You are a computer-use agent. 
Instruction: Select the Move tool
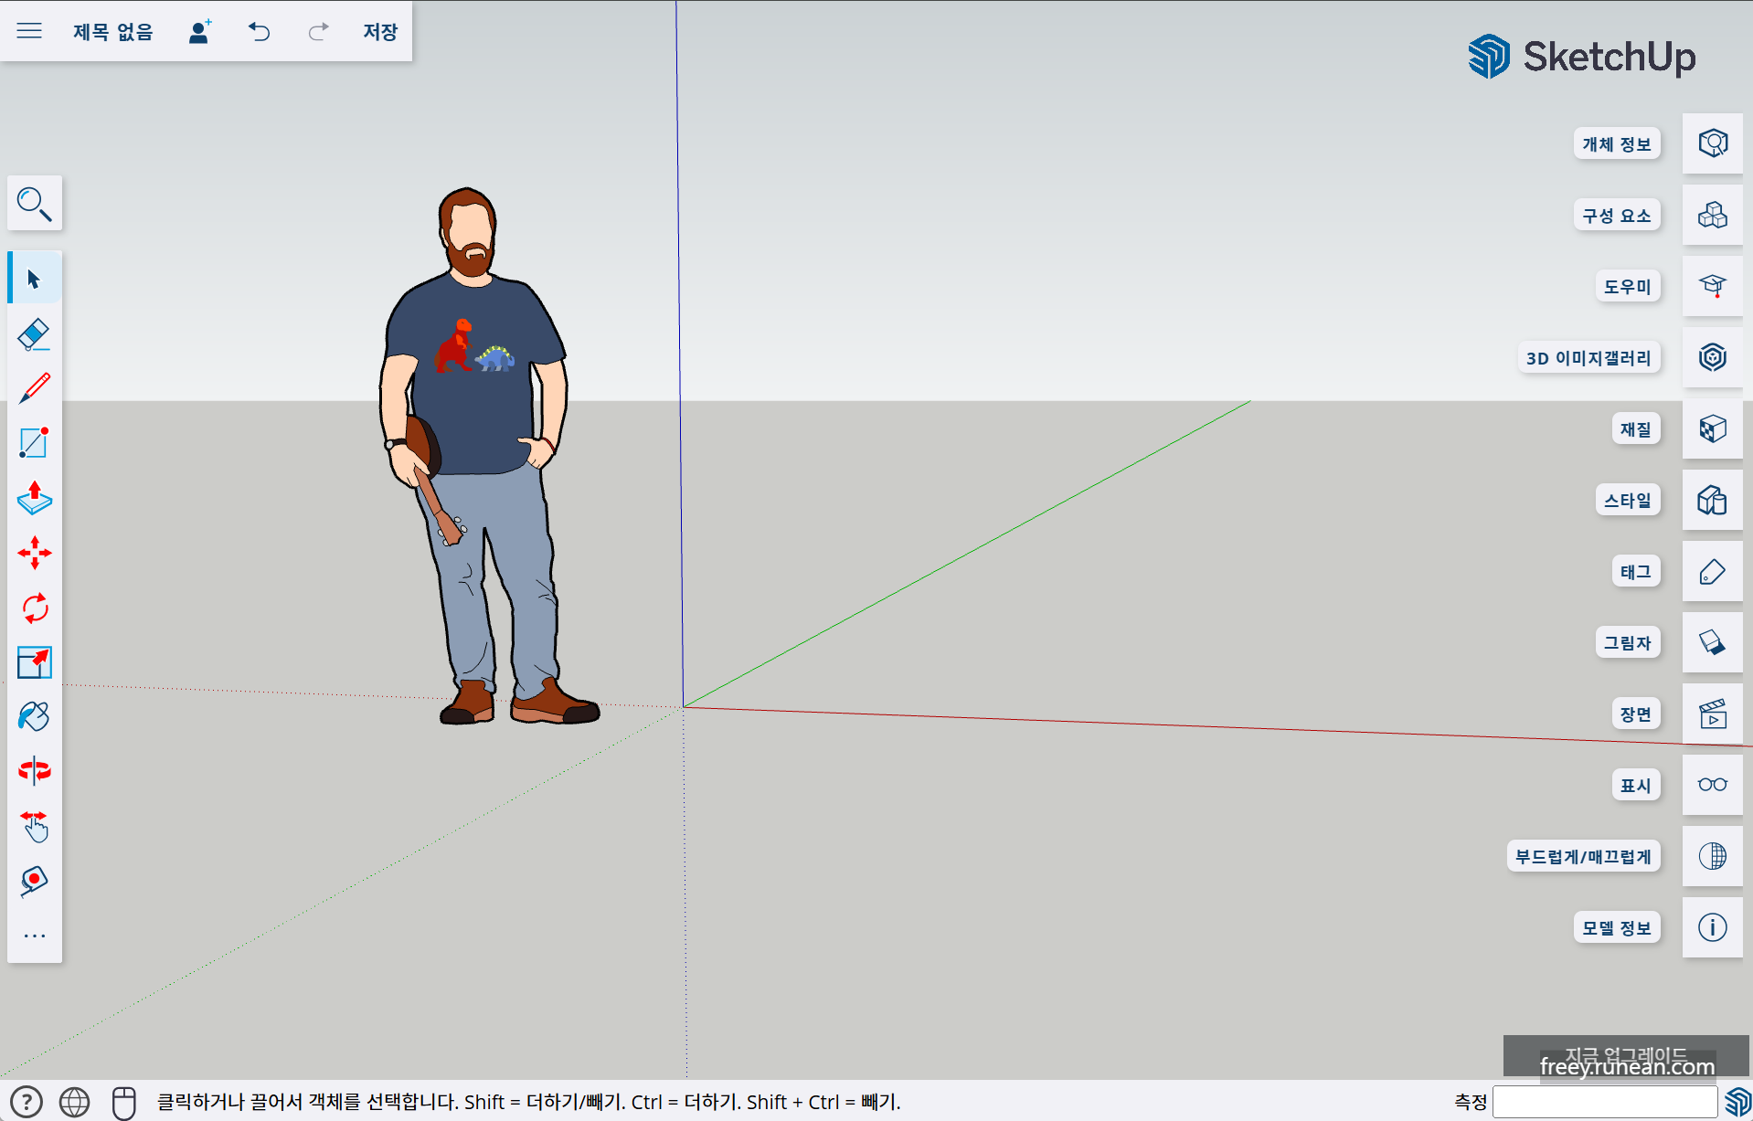coord(33,553)
